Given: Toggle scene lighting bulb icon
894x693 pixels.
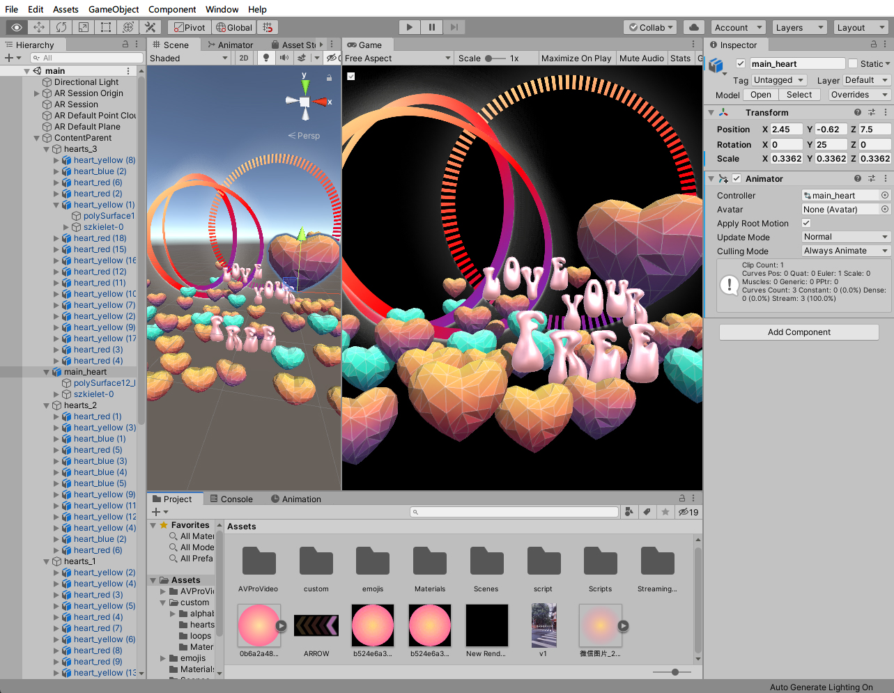Looking at the screenshot, I should [x=265, y=58].
